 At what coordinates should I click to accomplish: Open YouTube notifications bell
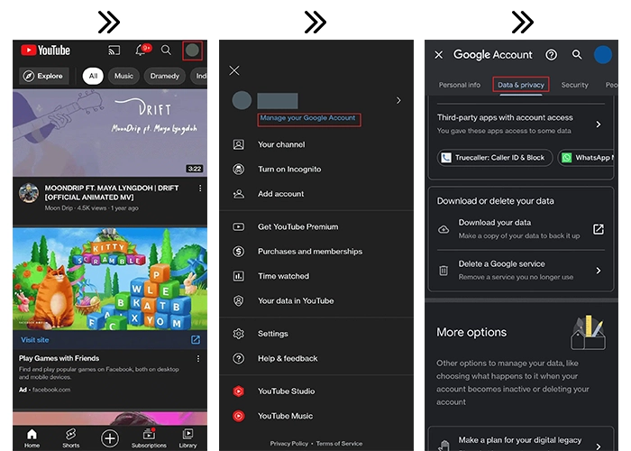click(141, 51)
